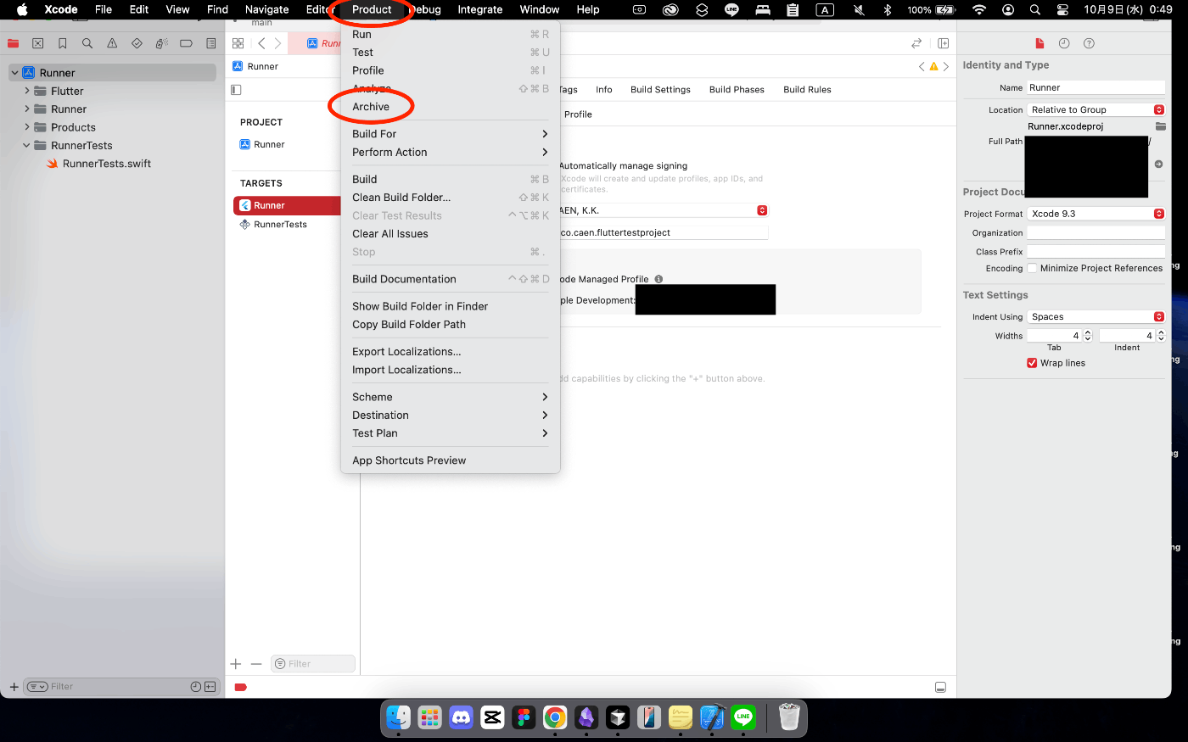Collapse the RunnerTests folder
1188x742 pixels.
coord(26,145)
